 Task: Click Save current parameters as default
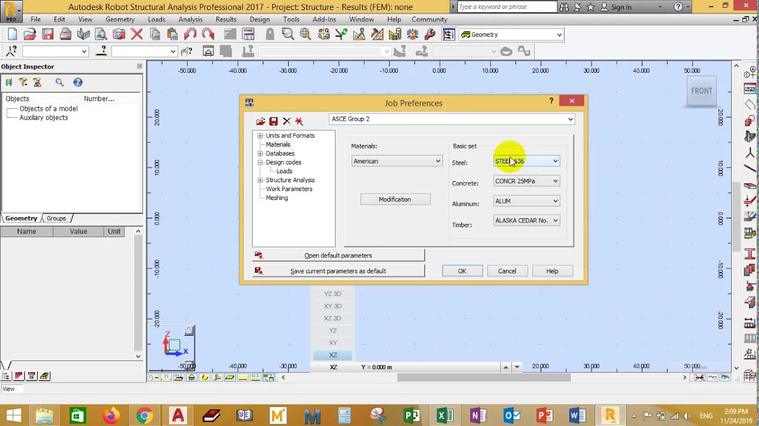338,271
